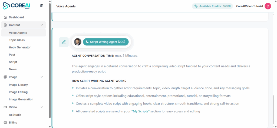Click the sidebar vertical scrollbar
The width and height of the screenshot is (277, 128).
(50, 60)
